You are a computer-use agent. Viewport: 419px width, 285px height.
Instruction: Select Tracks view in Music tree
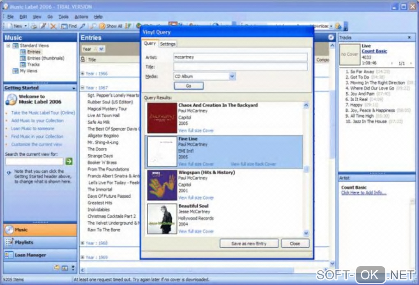[x=33, y=64]
